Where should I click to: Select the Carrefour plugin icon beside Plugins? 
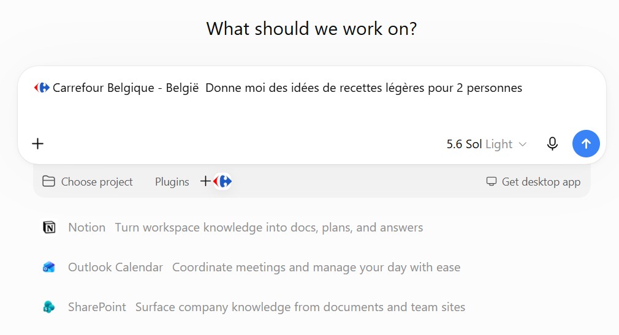[222, 181]
